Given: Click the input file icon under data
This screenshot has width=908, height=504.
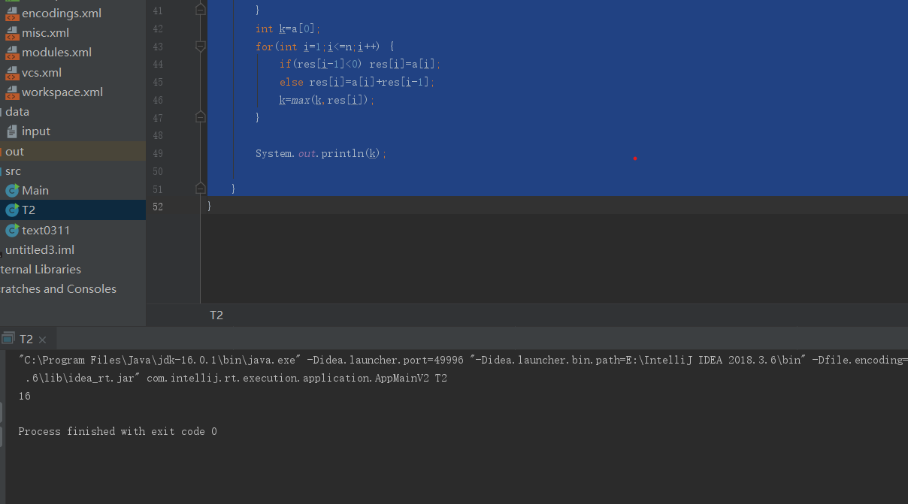Looking at the screenshot, I should tap(11, 131).
